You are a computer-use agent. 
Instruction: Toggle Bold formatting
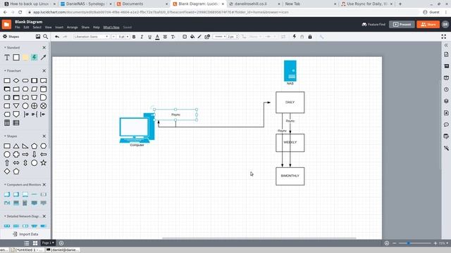coord(134,37)
